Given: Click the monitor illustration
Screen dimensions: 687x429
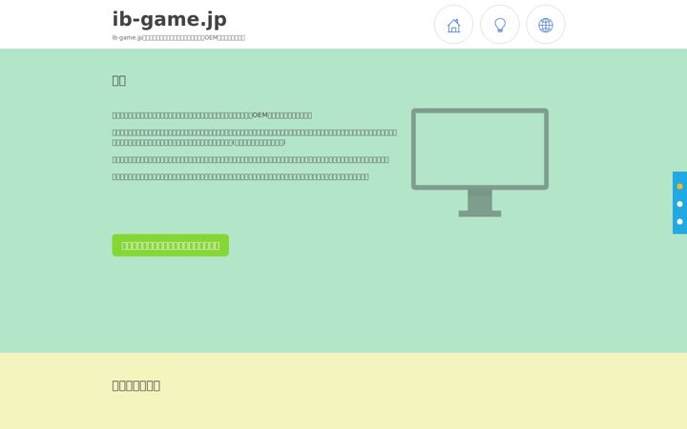Looking at the screenshot, I should point(480,162).
